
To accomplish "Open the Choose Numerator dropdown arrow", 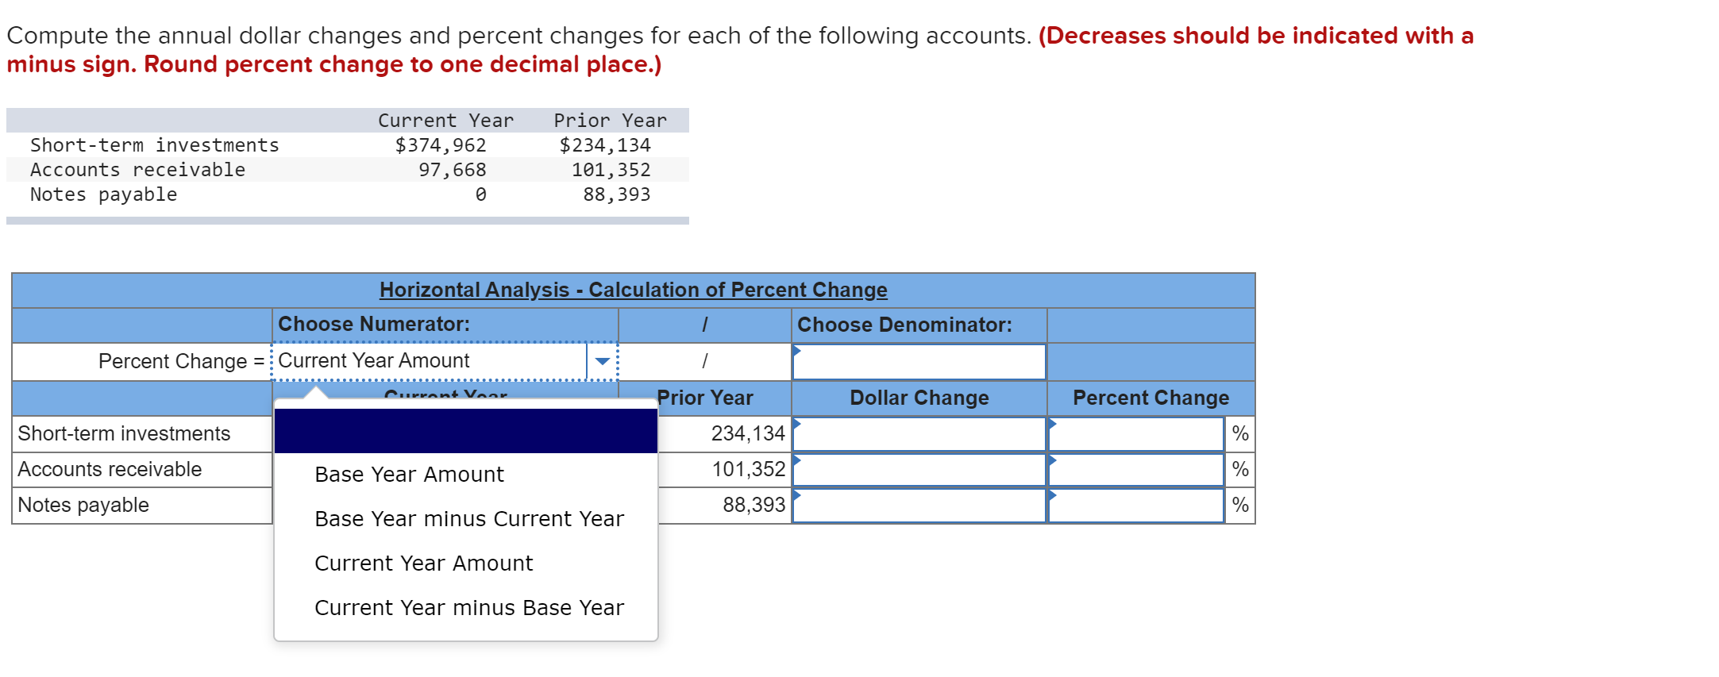I will (x=601, y=360).
